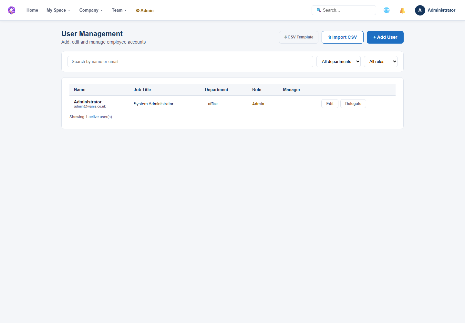This screenshot has height=323, width=465.
Task: Expand the Team menu
Action: tap(119, 10)
